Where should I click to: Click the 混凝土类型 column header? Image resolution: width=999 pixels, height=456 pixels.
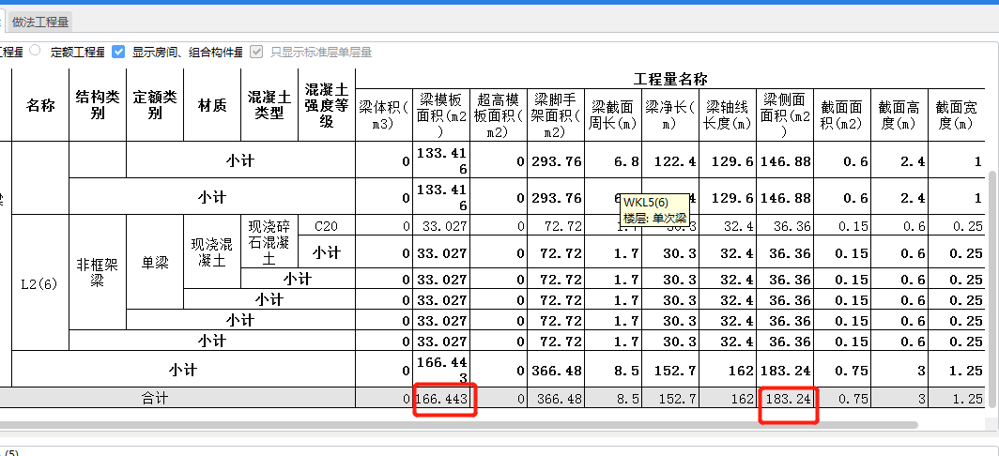269,105
